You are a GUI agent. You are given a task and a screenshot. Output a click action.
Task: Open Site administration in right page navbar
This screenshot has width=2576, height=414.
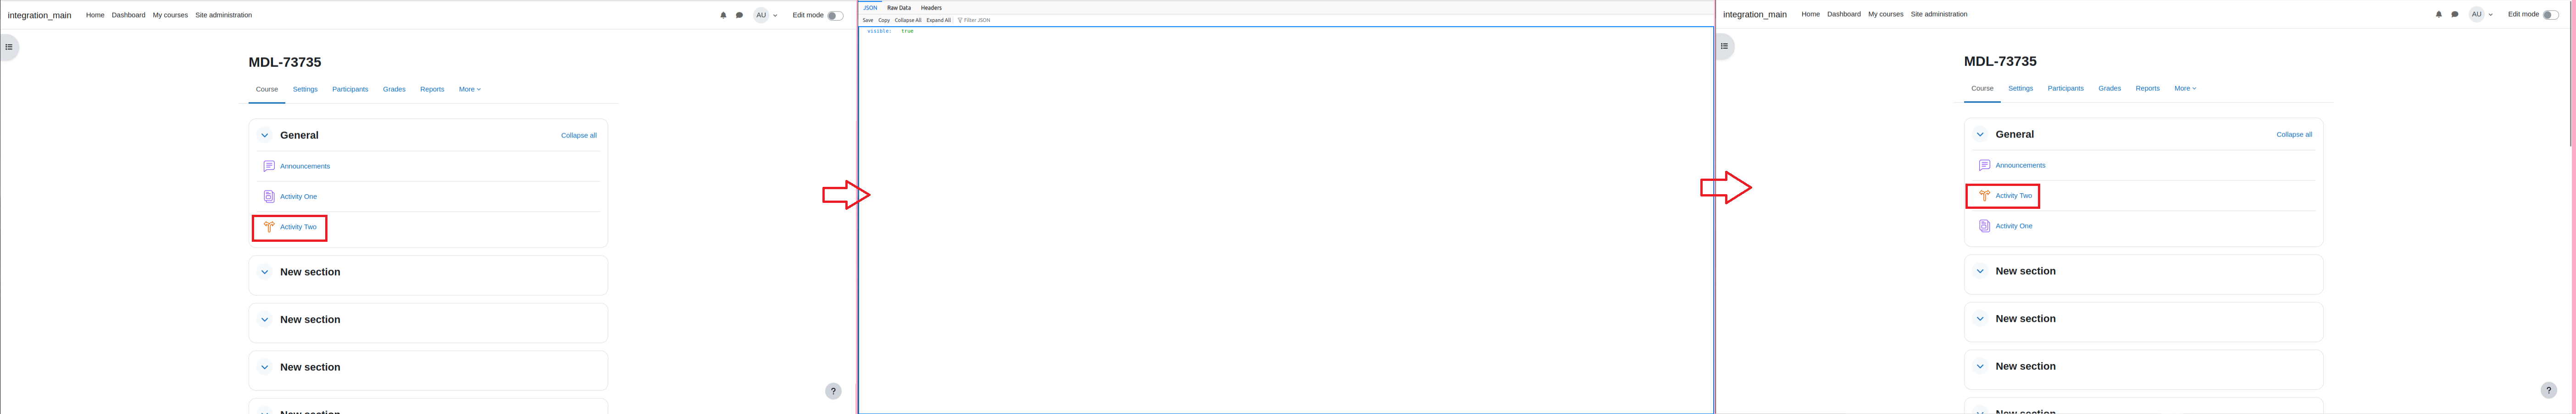(x=1938, y=14)
